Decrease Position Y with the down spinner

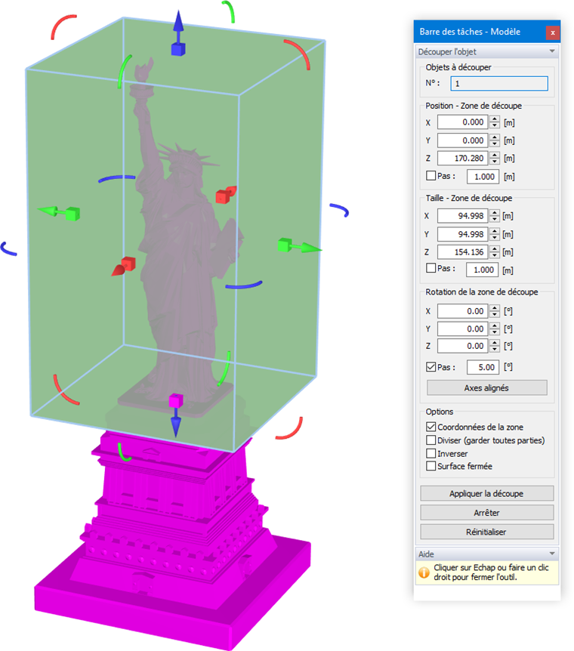pos(494,143)
